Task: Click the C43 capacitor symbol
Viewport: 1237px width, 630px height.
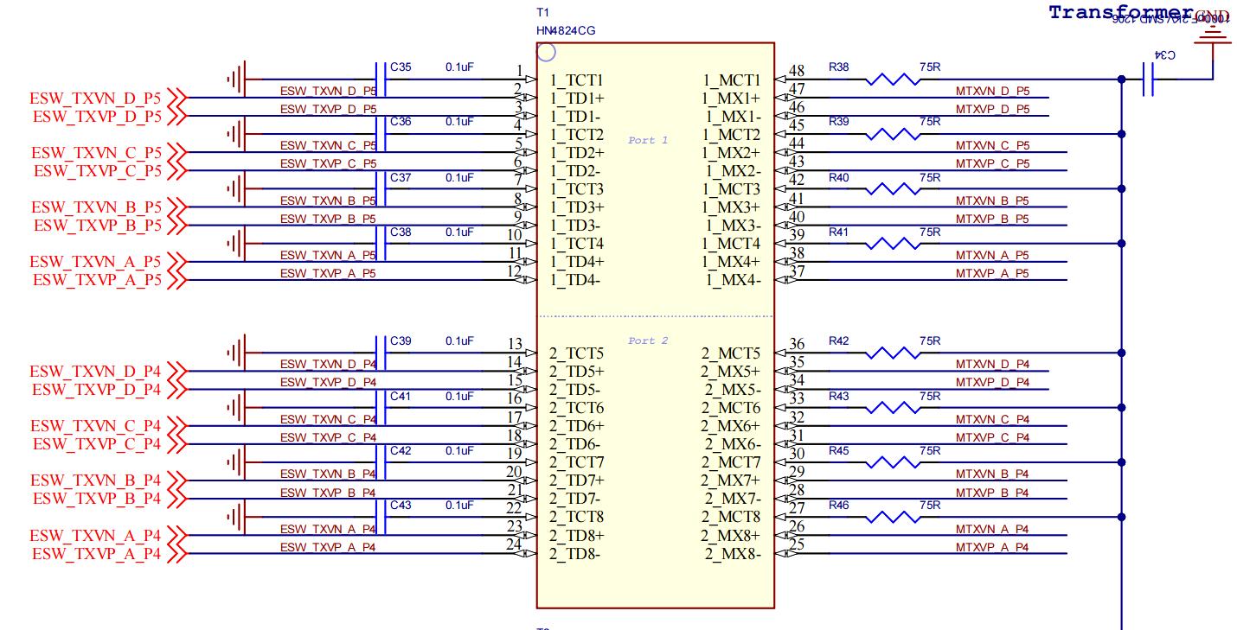Action: click(381, 517)
